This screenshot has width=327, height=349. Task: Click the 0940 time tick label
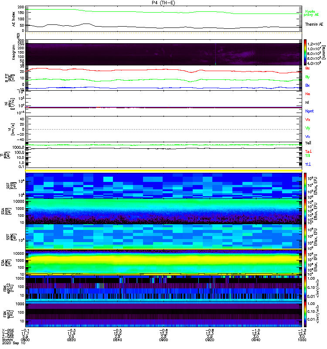pos(256,340)
